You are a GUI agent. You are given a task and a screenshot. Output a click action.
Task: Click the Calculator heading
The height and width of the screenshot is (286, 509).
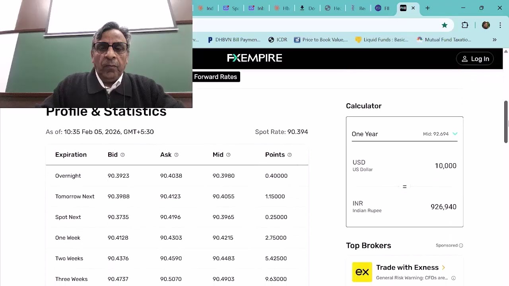[363, 106]
